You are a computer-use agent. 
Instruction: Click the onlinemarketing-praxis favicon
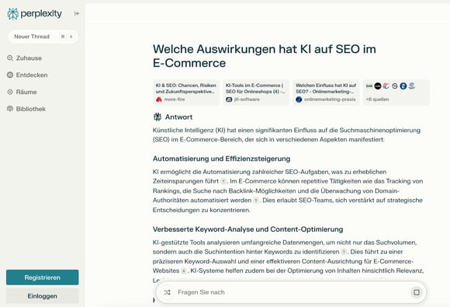click(299, 99)
